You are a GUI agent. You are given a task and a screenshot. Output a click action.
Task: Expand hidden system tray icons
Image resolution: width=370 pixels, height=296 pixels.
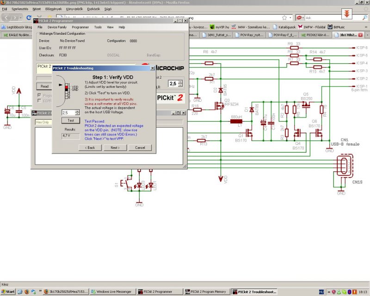(329, 292)
